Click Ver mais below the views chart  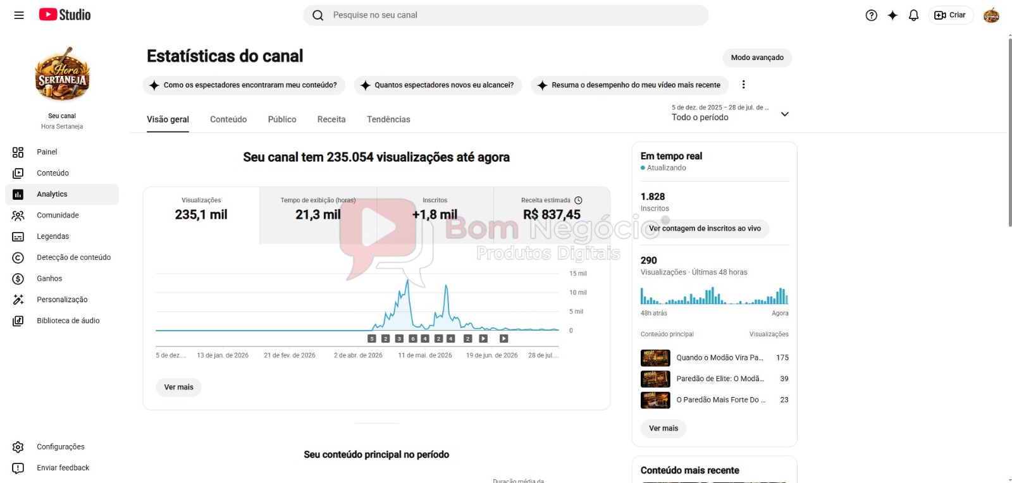[178, 387]
